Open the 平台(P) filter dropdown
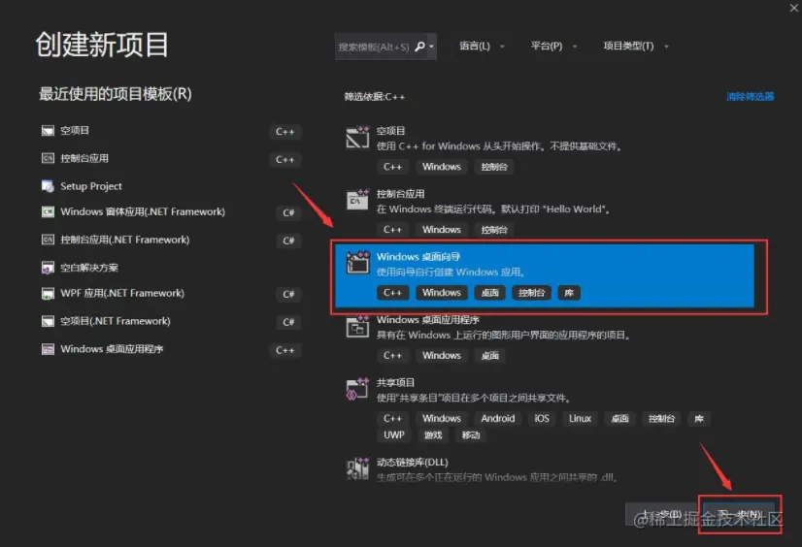This screenshot has height=547, width=802. tap(554, 46)
